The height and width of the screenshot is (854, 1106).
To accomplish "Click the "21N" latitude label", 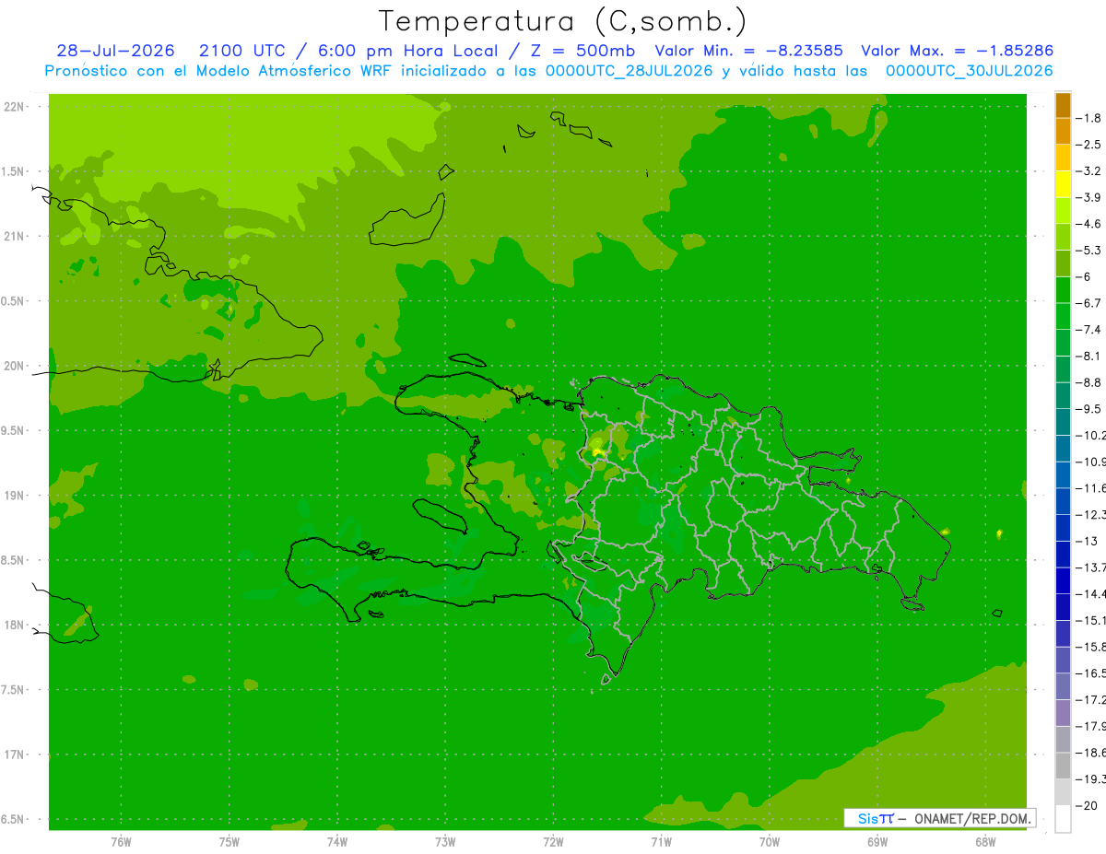I will click(16, 237).
